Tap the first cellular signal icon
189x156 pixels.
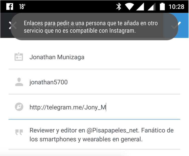point(140,7)
